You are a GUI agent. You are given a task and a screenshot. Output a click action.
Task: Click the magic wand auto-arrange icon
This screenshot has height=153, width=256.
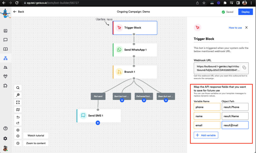(18, 95)
